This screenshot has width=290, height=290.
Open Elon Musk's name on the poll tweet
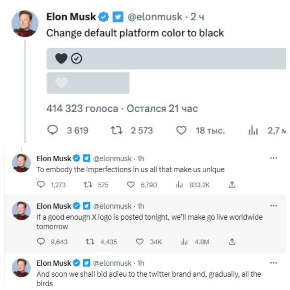(x=71, y=17)
